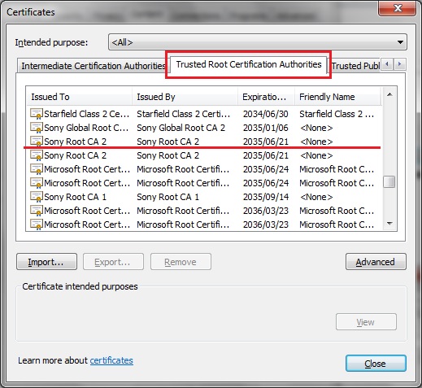
Task: Click the certificate list scroll down arrow
Action: tap(389, 224)
